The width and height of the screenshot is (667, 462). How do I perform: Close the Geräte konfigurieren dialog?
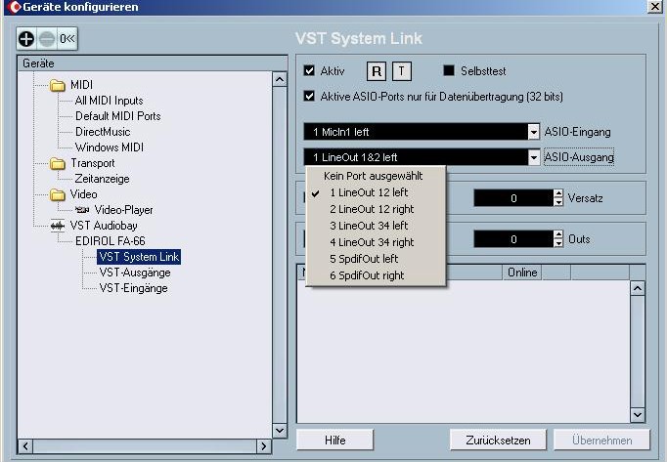(x=655, y=7)
